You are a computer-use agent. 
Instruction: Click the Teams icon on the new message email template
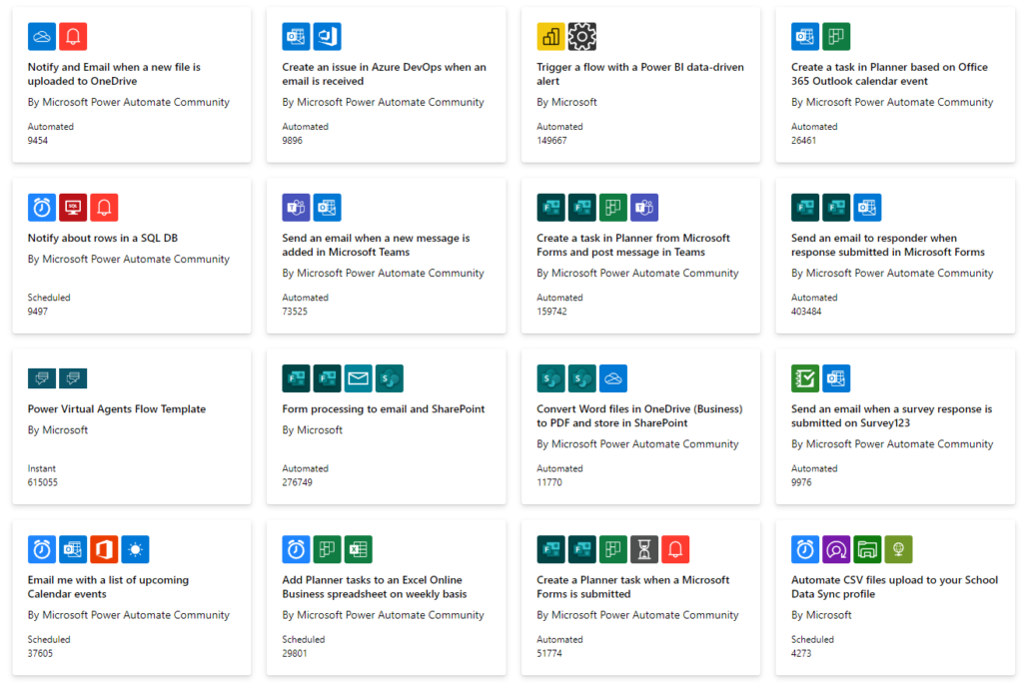pyautogui.click(x=296, y=207)
